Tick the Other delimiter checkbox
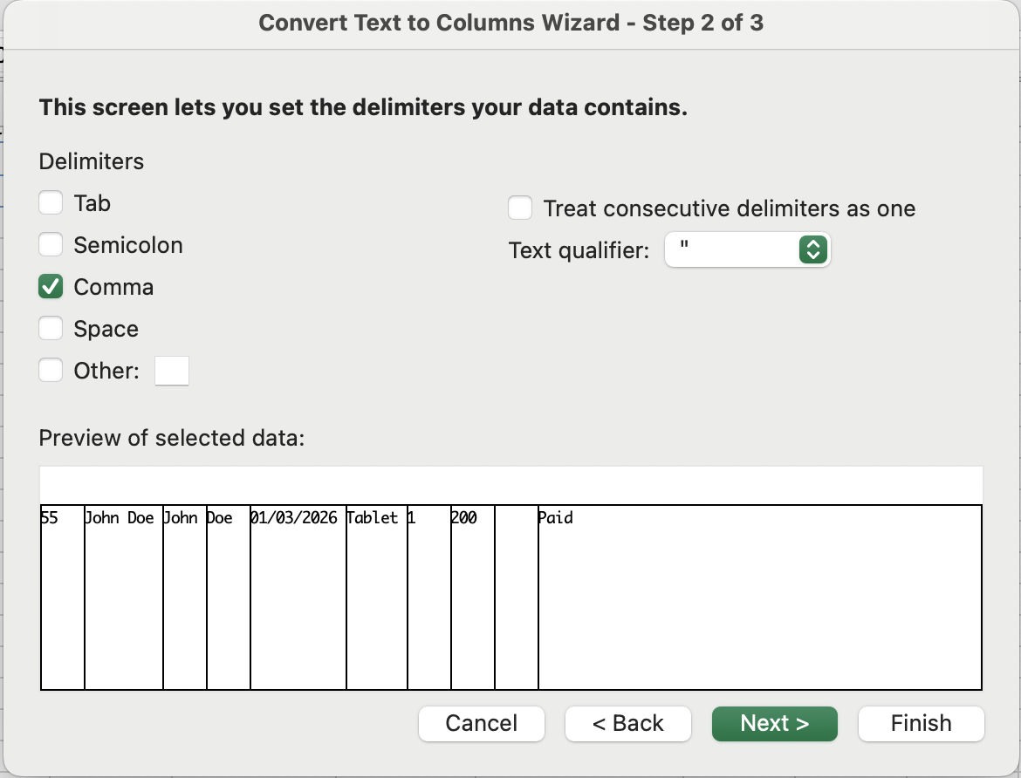Image resolution: width=1021 pixels, height=778 pixels. click(x=51, y=371)
